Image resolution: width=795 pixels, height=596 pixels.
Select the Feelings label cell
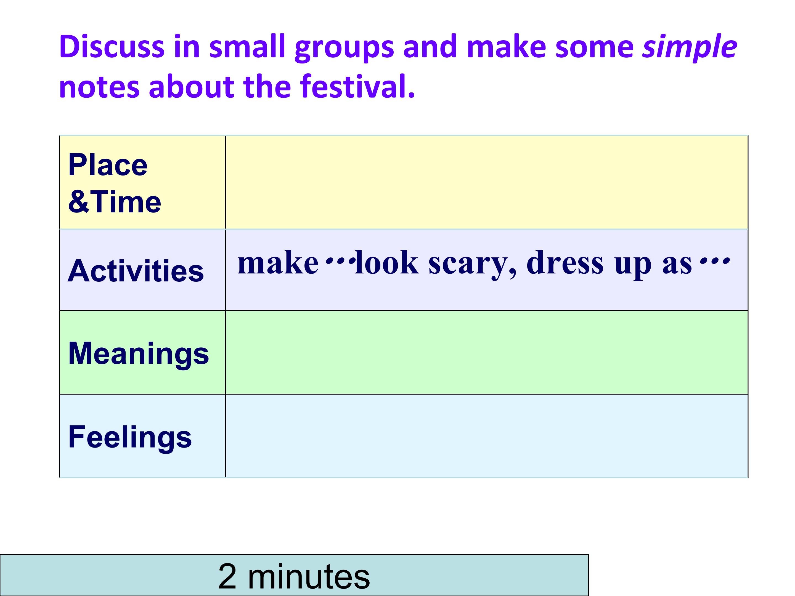pyautogui.click(x=142, y=436)
